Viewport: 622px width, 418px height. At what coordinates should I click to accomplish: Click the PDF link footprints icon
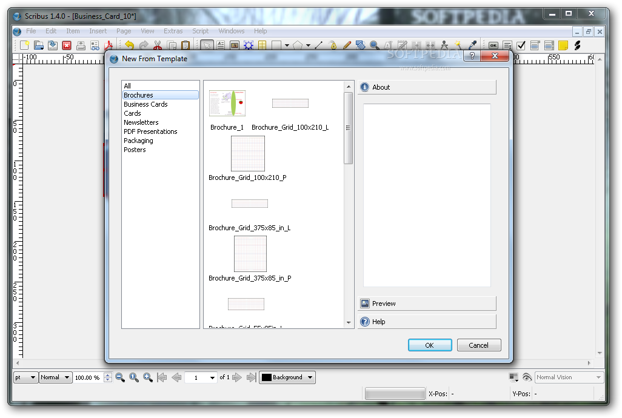coord(578,45)
